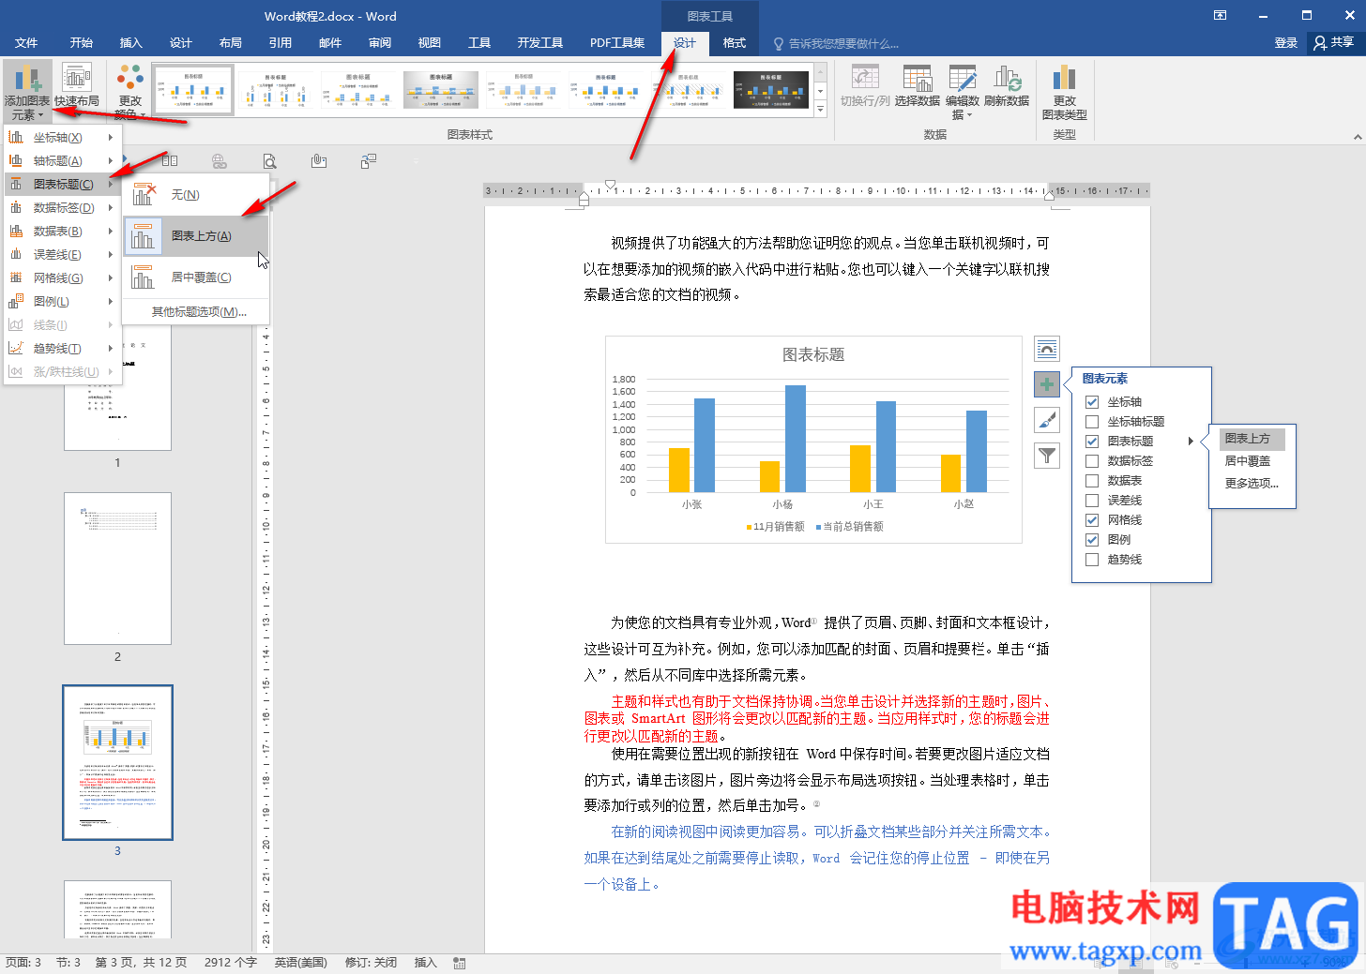The image size is (1366, 974).
Task: Click the 共享 share button
Action: [1334, 42]
